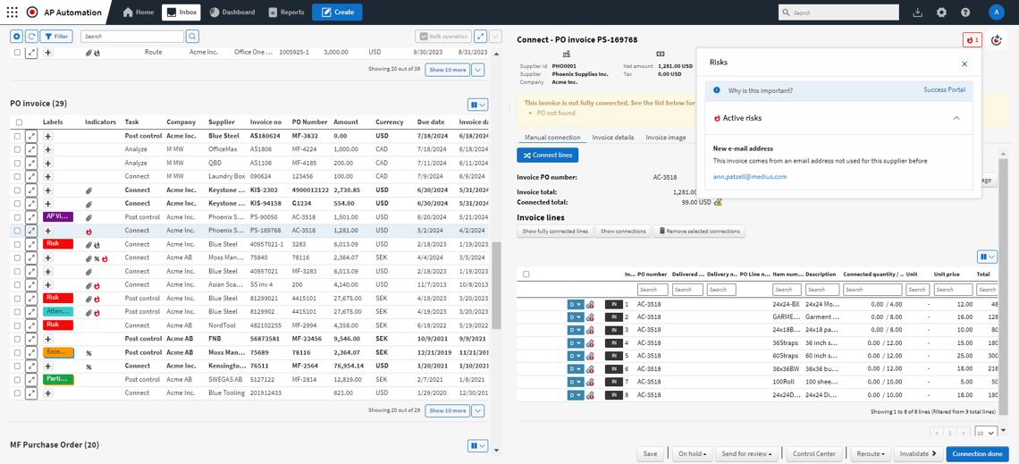1019x464 pixels.
Task: Tick the PO invoice select-all checkbox
Action: point(19,122)
